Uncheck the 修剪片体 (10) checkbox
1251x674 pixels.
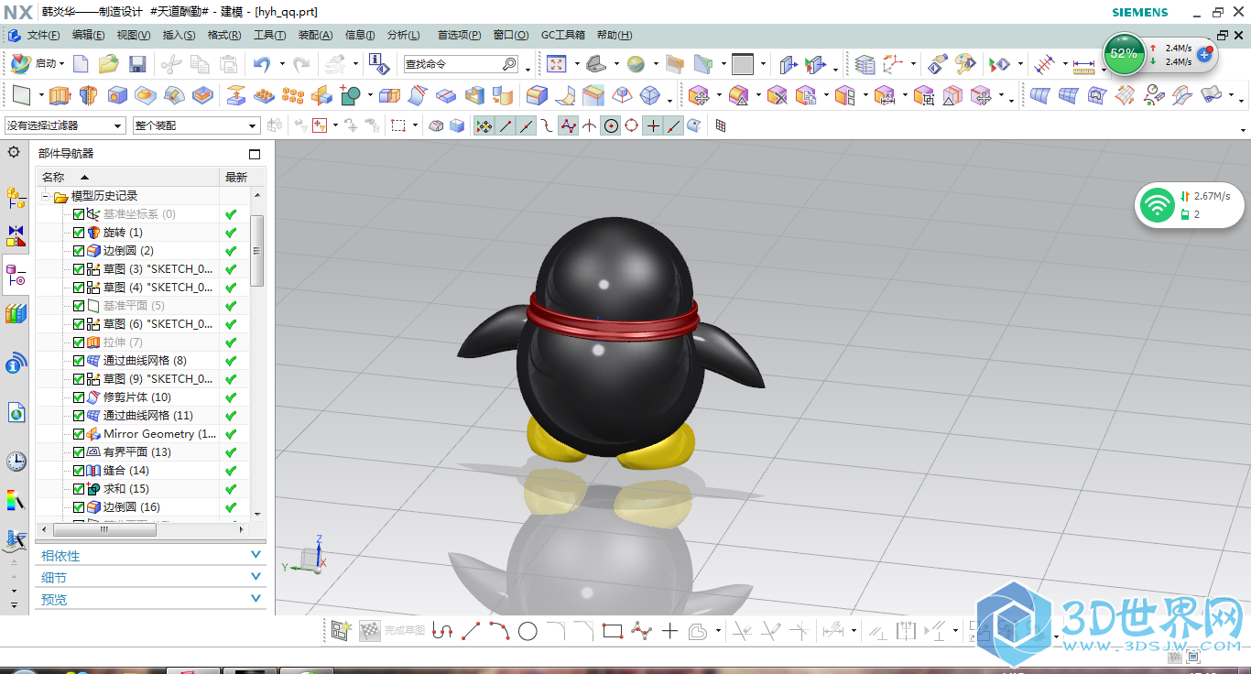(x=78, y=397)
